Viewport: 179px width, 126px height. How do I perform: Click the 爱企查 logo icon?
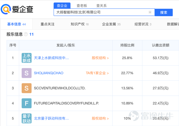click(6, 9)
